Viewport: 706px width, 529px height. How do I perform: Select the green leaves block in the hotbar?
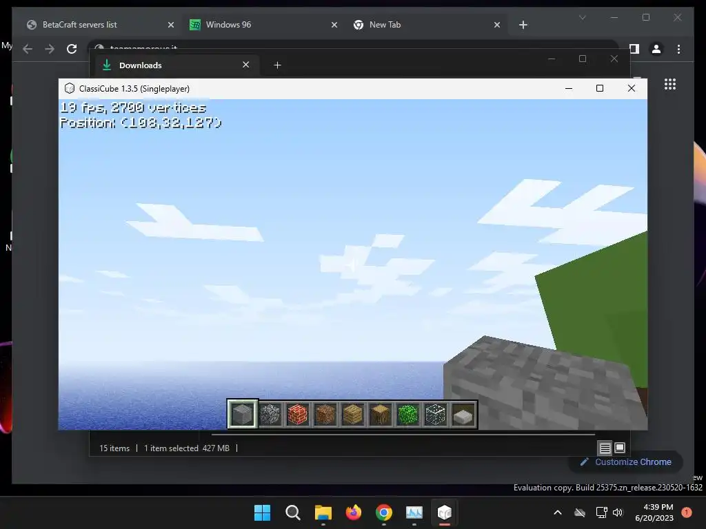[408, 414]
